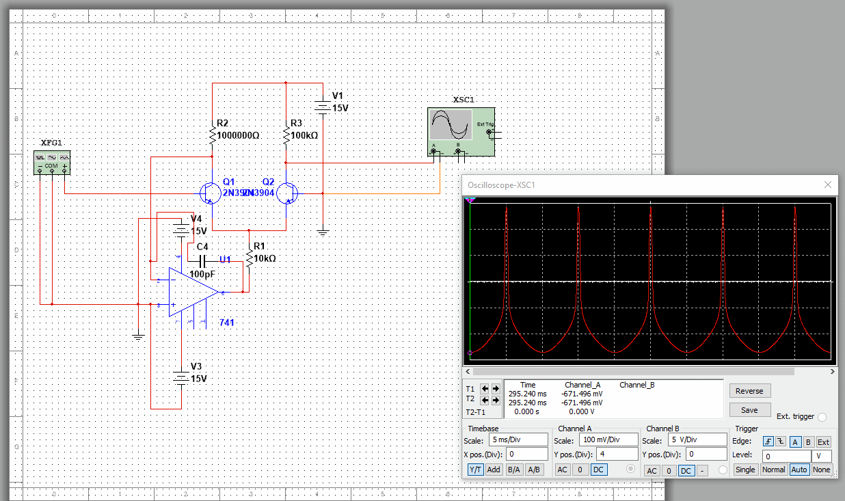Image resolution: width=845 pixels, height=501 pixels.
Task: Click the XFG1 function generator icon
Action: (52, 161)
